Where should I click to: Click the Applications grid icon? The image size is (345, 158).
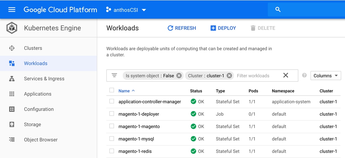tap(12, 94)
